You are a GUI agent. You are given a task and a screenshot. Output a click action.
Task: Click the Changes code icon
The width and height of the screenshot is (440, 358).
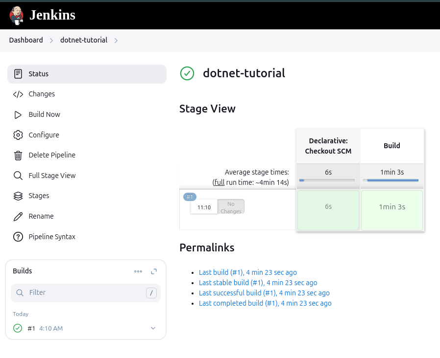click(18, 94)
